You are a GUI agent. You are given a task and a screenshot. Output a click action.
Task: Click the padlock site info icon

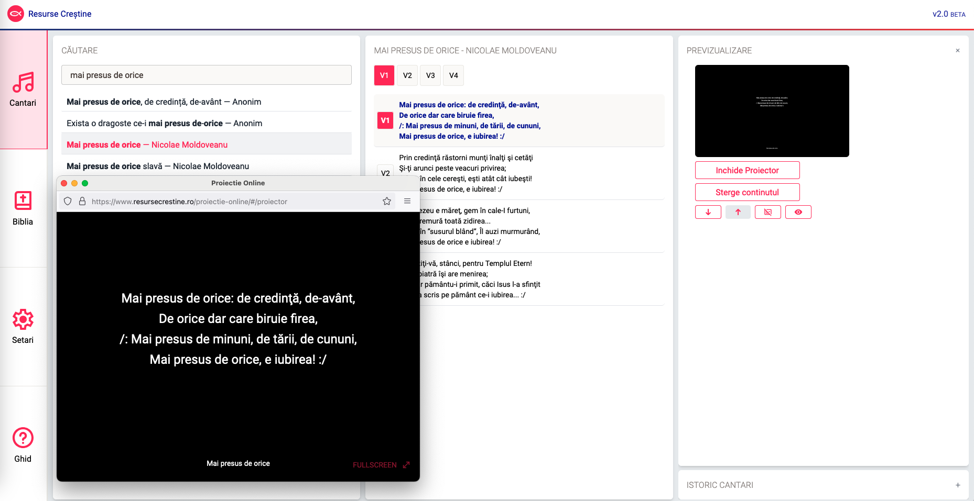[x=82, y=202]
